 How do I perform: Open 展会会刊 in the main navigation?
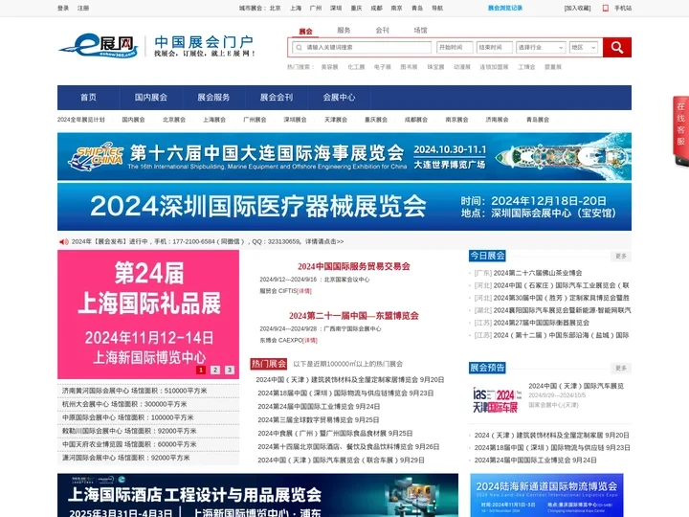point(277,97)
